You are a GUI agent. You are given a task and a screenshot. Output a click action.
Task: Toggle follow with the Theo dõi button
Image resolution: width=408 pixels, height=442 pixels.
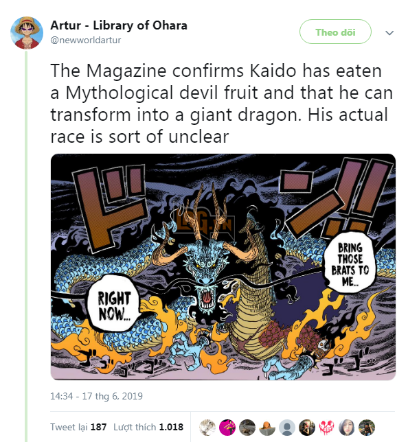click(x=335, y=32)
